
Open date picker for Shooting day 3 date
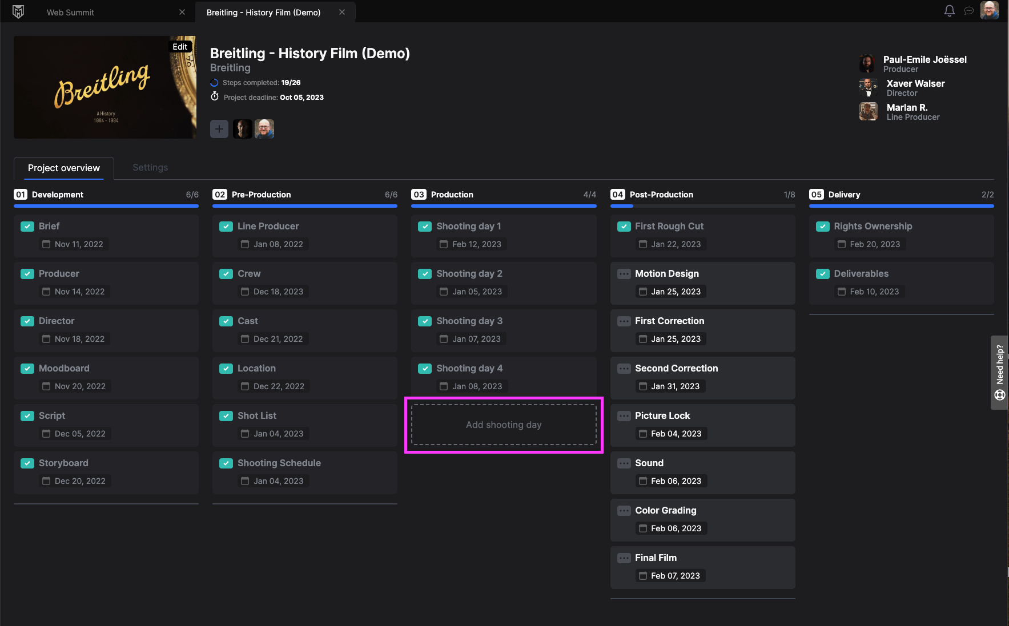[x=471, y=339]
